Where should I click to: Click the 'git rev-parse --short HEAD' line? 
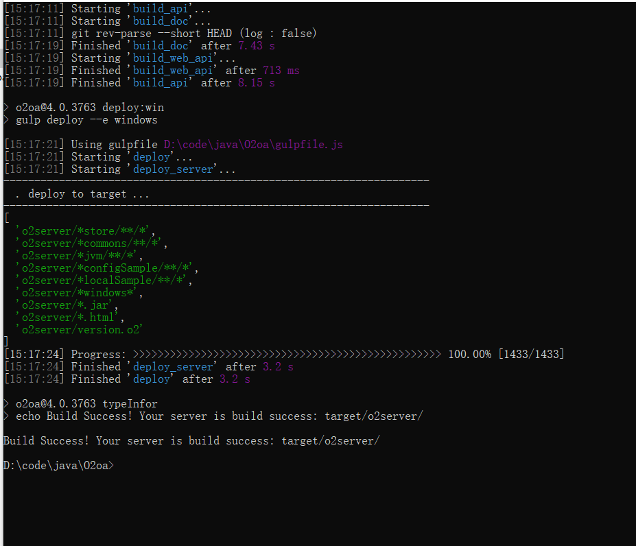(194, 34)
